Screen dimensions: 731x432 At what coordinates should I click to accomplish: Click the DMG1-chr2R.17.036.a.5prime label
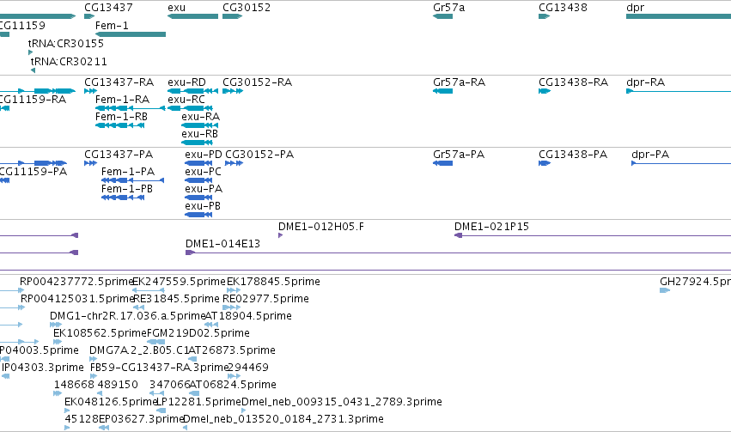[x=127, y=316]
